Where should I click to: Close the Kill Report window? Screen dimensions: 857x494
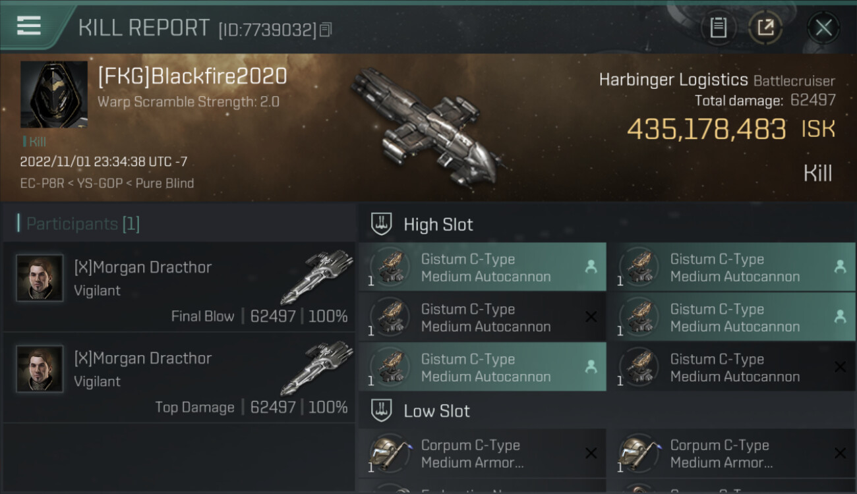pyautogui.click(x=823, y=28)
